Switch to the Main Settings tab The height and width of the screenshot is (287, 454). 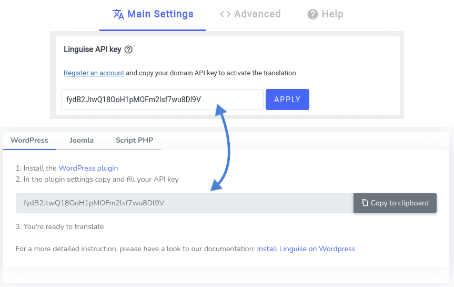point(153,14)
